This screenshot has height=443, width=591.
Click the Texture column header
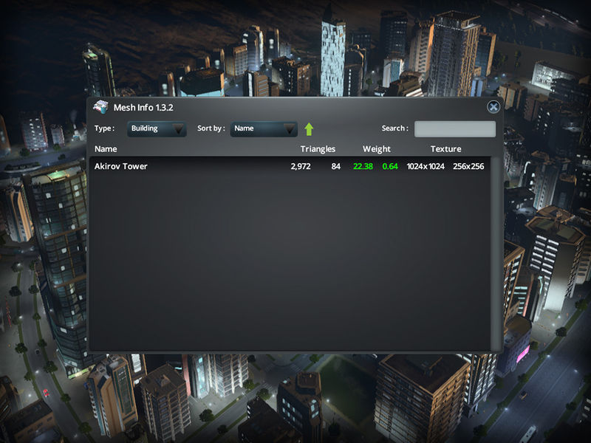[445, 149]
